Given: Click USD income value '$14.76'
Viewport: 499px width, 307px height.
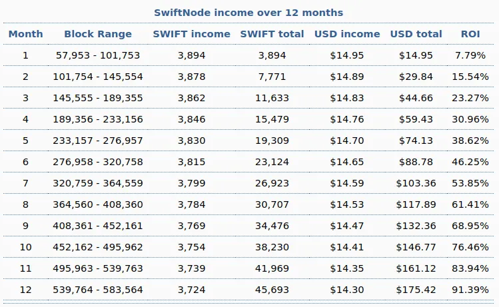Looking at the screenshot, I should [347, 119].
